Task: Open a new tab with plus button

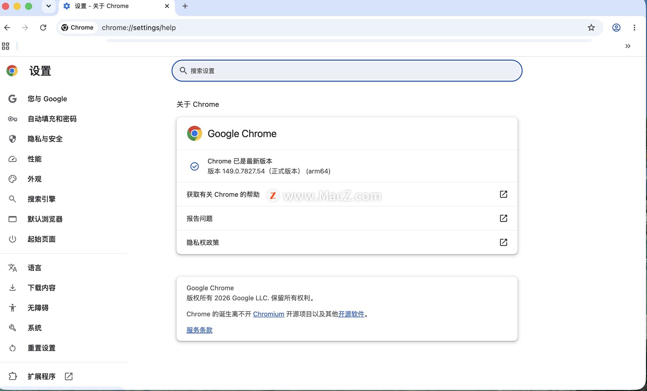Action: (x=185, y=6)
